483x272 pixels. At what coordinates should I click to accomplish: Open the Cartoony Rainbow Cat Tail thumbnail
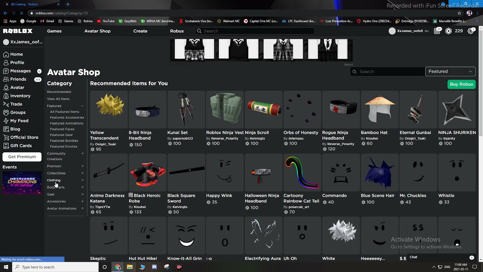302,173
